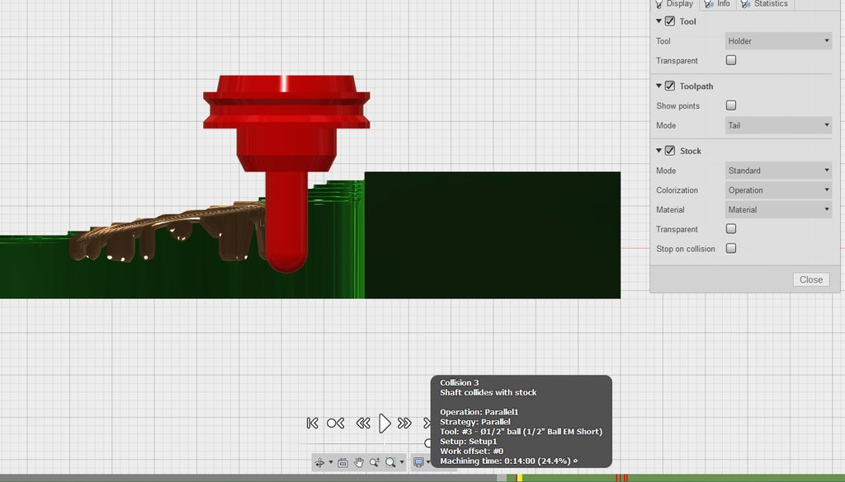Jump to start of simulation
Screen dimensions: 845x482
[312, 423]
